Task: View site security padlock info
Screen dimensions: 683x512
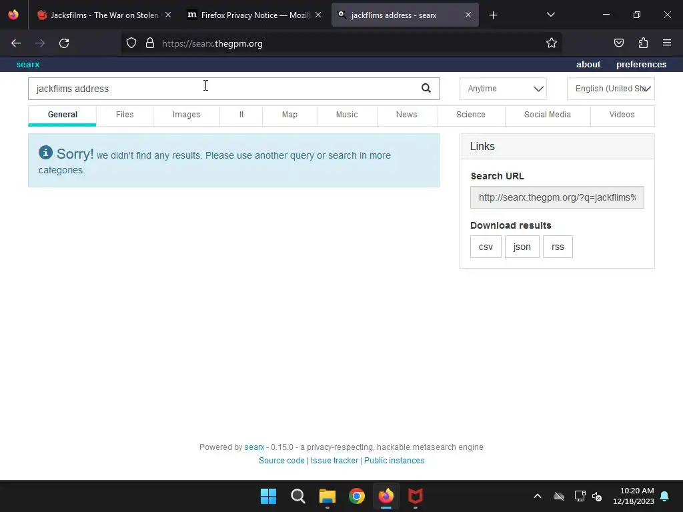Action: [x=150, y=43]
